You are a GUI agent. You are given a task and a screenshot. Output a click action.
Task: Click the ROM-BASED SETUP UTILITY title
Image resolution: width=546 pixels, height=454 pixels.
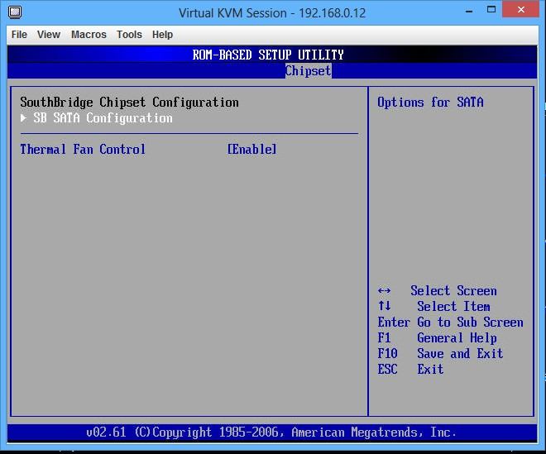point(268,55)
